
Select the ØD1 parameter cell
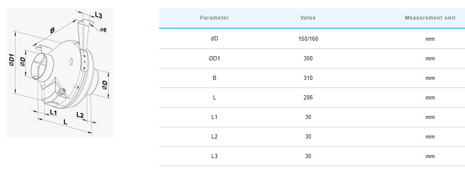(215, 59)
